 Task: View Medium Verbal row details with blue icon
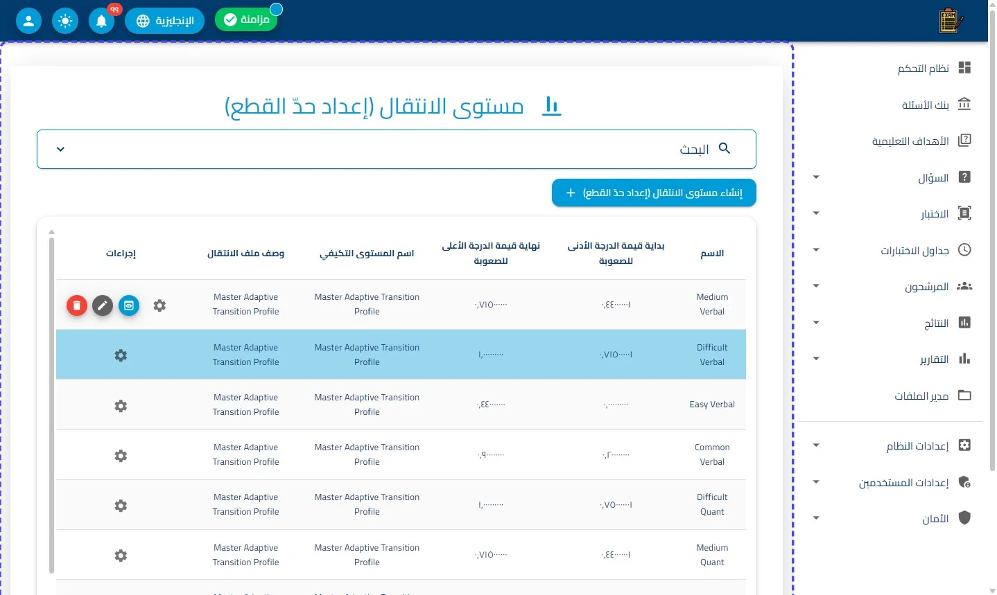[129, 305]
